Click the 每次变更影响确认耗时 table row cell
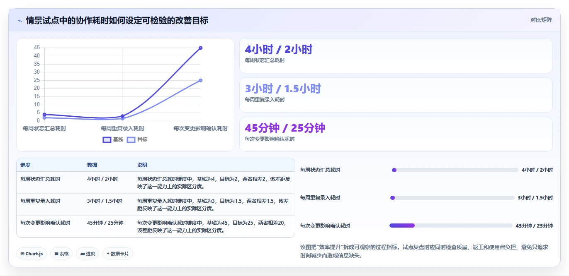The image size is (569, 276). point(45,223)
